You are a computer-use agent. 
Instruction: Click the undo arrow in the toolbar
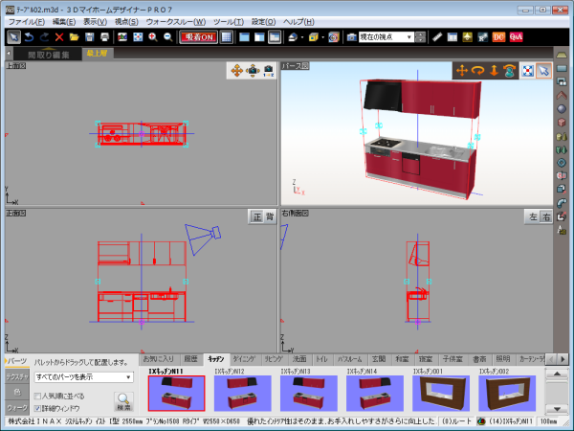point(29,36)
